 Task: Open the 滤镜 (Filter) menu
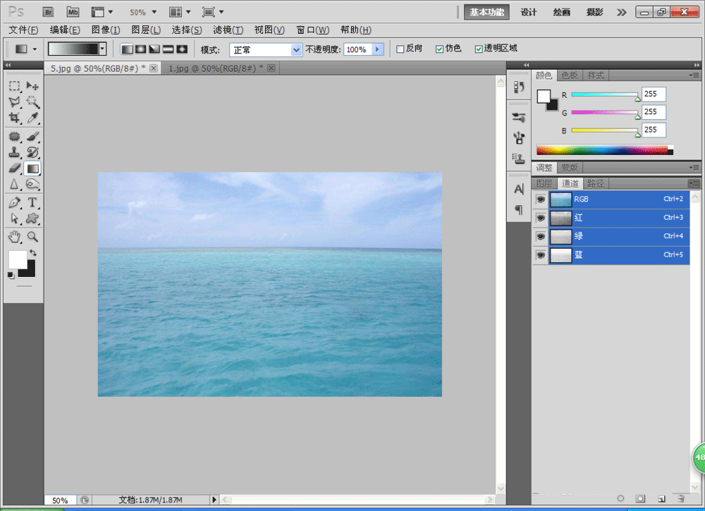(x=228, y=30)
